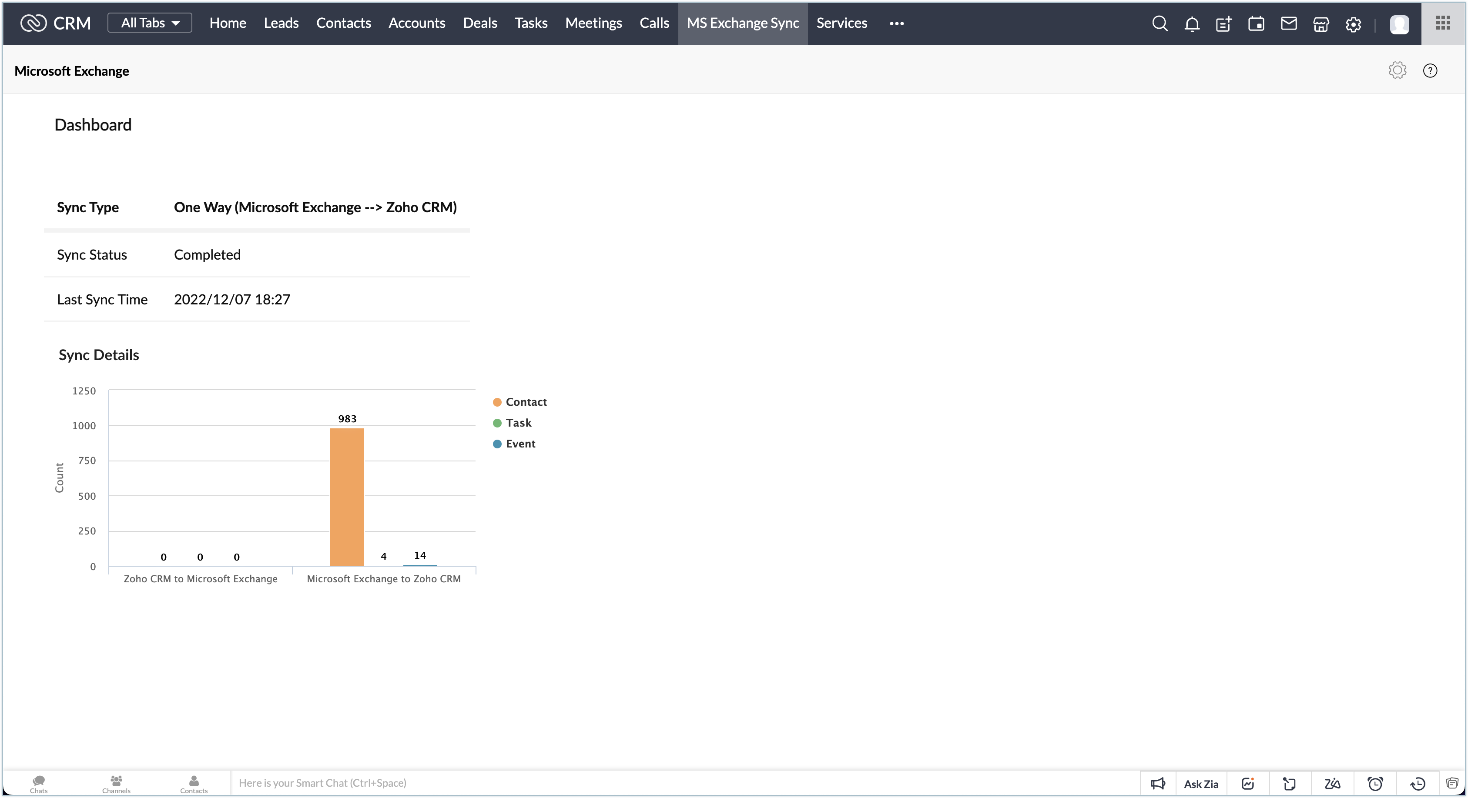Open the apps grid launcher
1468x798 pixels.
coord(1443,23)
